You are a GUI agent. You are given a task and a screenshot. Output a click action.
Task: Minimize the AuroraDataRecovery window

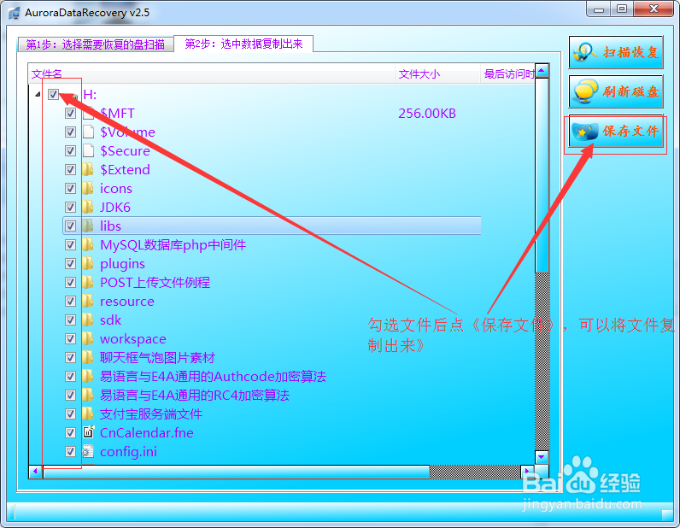point(599,9)
